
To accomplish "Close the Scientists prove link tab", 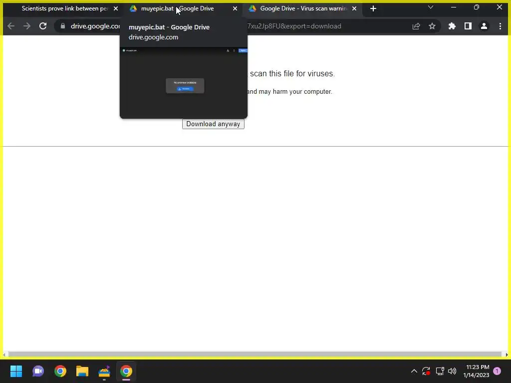I will [116, 8].
